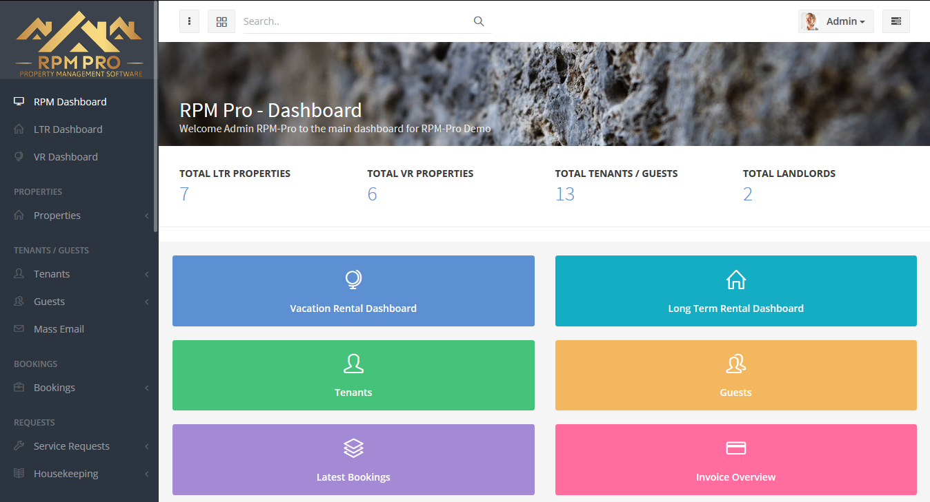Click globe icon on Vacation Rental card
The height and width of the screenshot is (502, 930).
[353, 279]
